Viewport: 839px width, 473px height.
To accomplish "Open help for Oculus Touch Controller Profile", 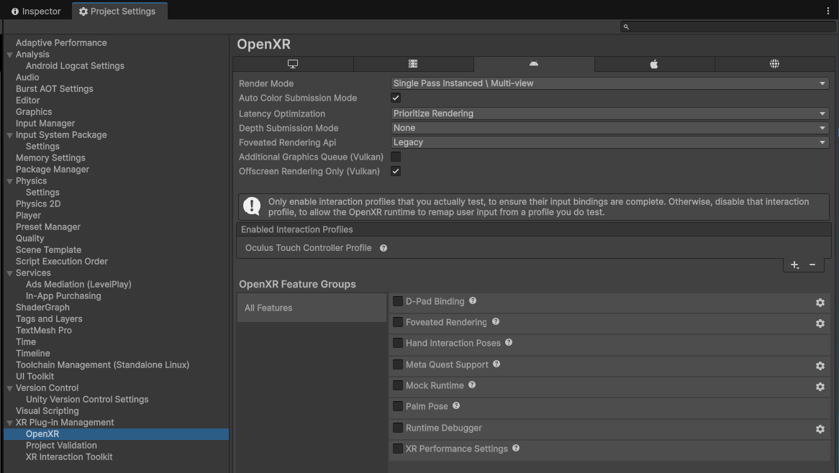I will (383, 248).
